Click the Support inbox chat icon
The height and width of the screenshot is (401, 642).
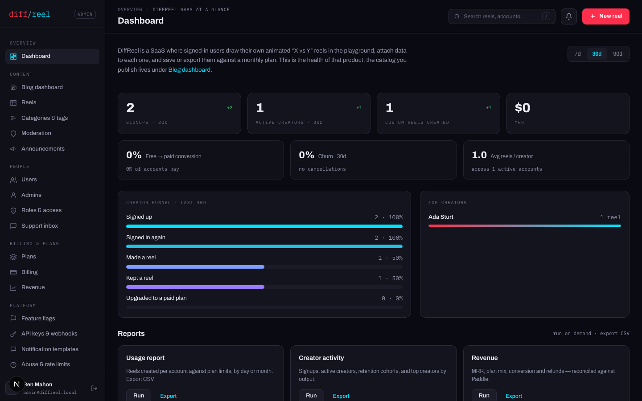click(x=13, y=226)
